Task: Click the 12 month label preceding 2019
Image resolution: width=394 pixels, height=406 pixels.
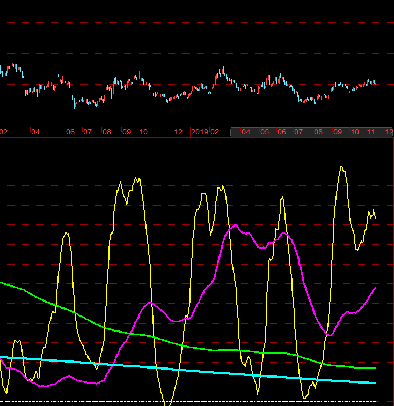Action: (178, 132)
